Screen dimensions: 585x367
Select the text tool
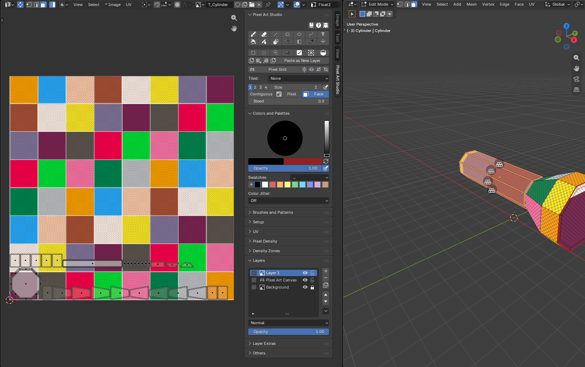click(x=323, y=34)
